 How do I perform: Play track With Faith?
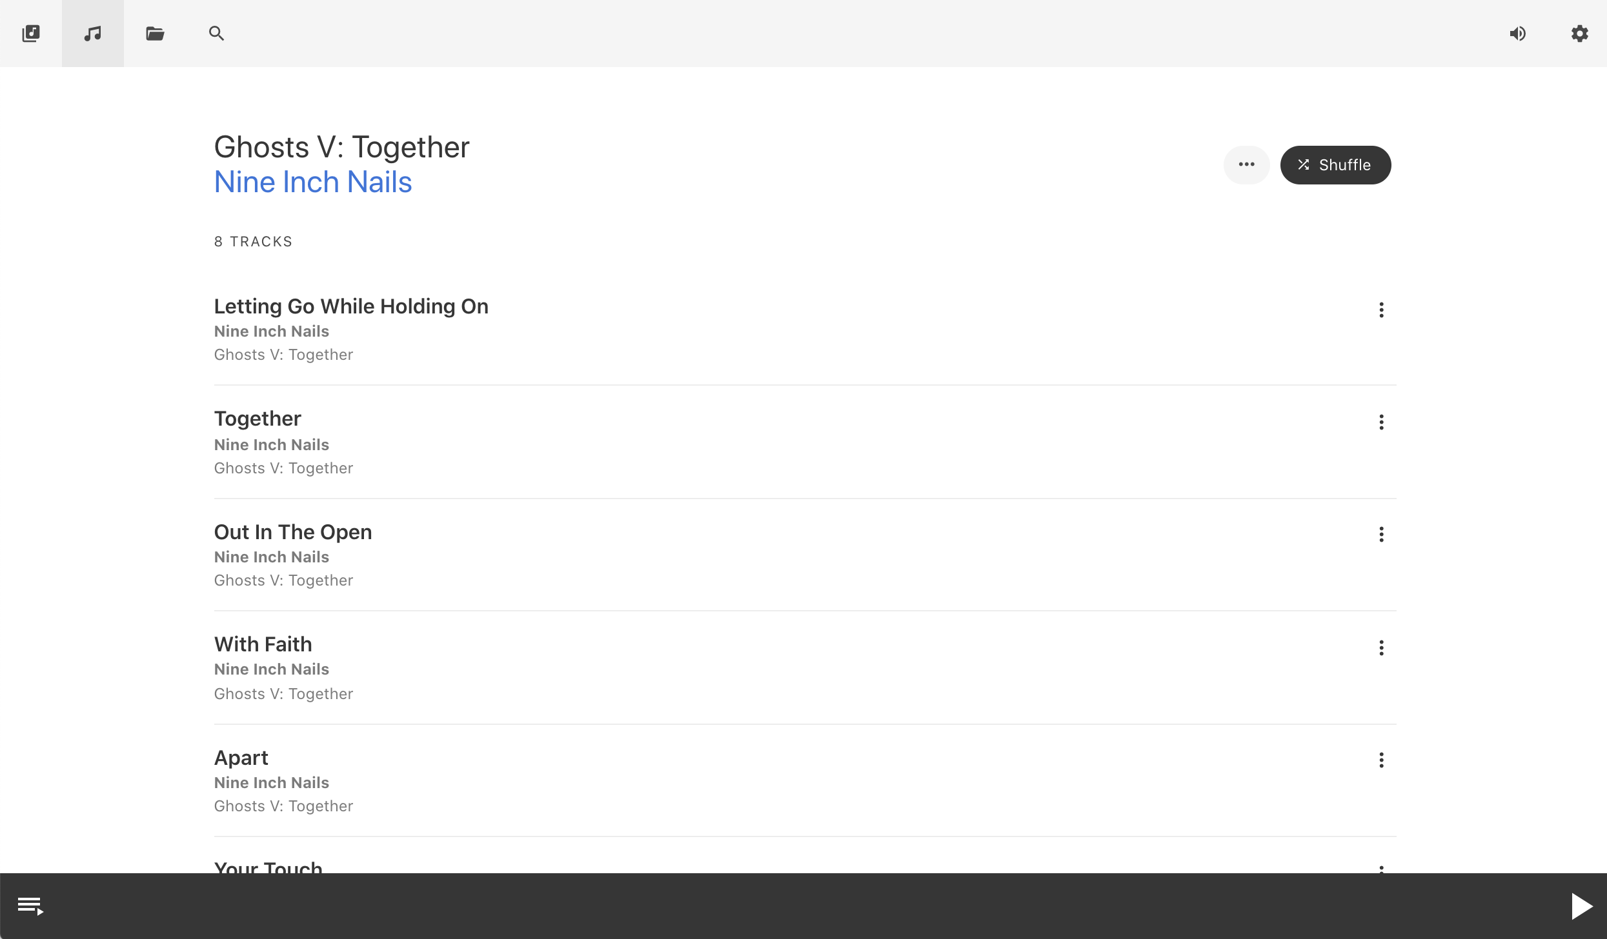click(263, 644)
